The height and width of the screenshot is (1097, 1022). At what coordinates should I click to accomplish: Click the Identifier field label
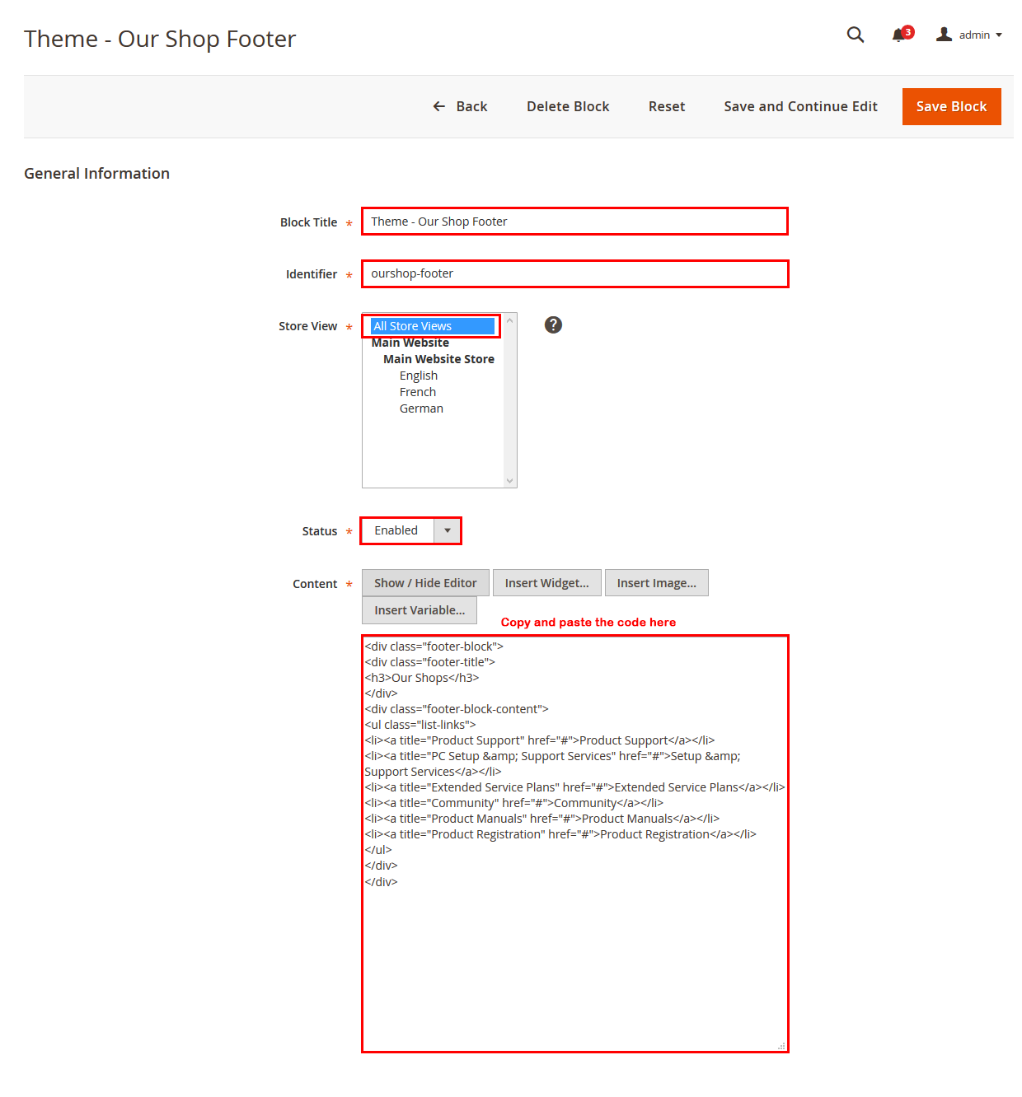point(312,274)
